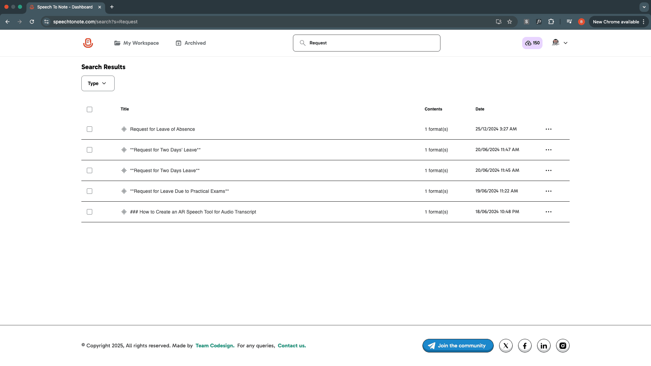The image size is (651, 366).
Task: Check the Request for Leave of Absence row
Action: click(x=90, y=129)
